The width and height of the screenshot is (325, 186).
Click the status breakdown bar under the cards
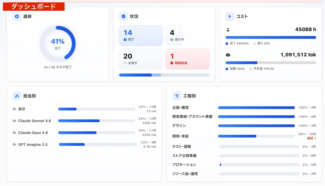tap(164, 75)
